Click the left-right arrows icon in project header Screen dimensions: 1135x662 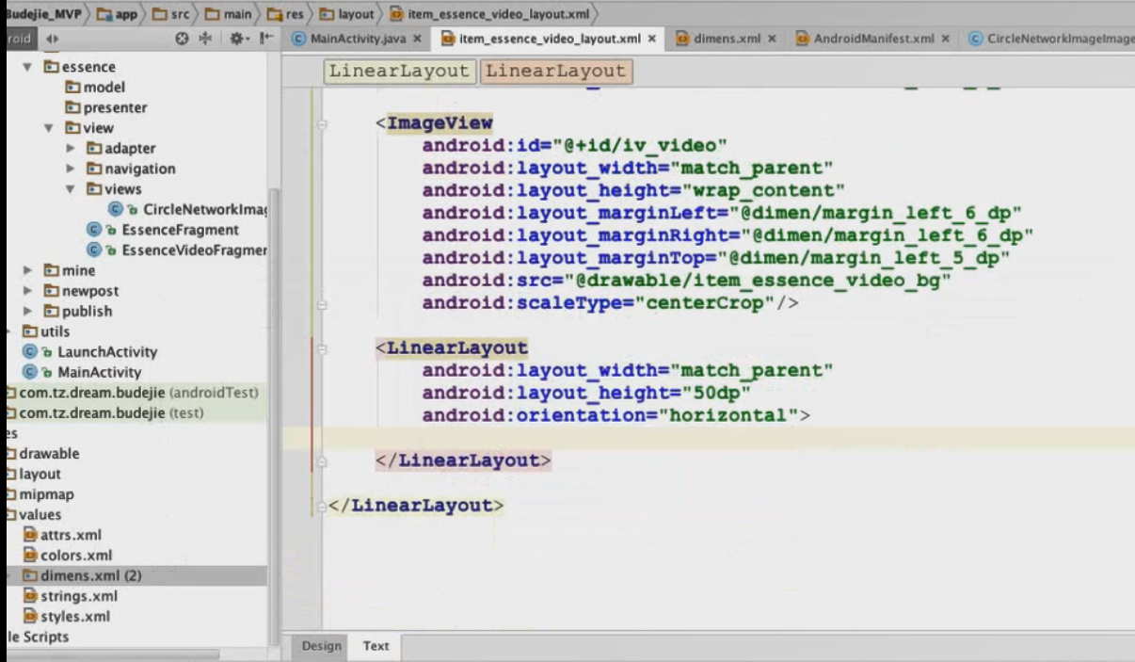coord(52,39)
